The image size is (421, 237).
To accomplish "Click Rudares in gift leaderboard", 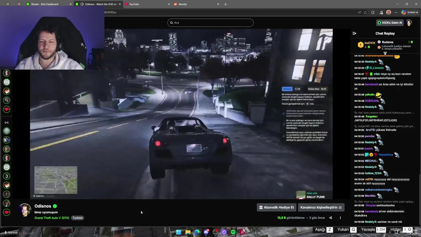I will click(387, 42).
